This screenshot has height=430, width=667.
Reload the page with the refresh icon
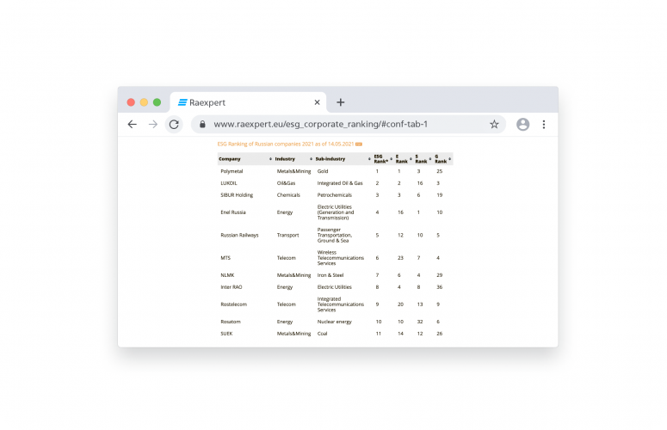174,125
